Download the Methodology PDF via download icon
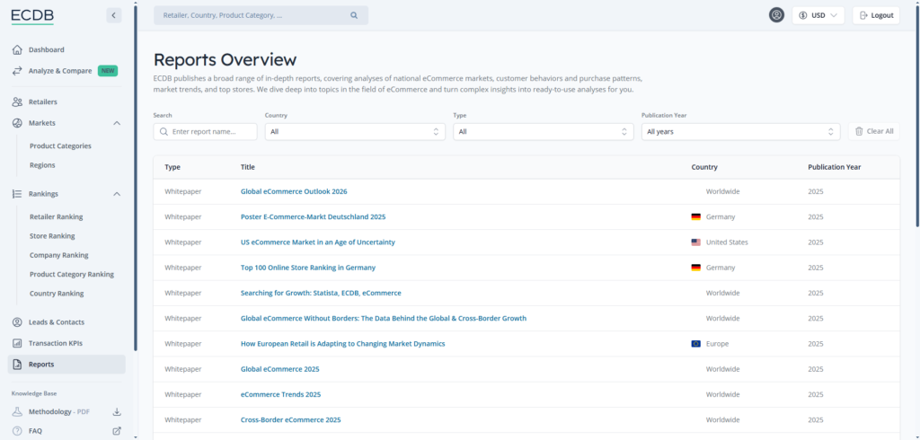The image size is (920, 440). coord(116,412)
